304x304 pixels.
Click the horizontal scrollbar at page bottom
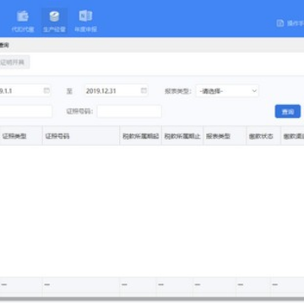(x=152, y=299)
